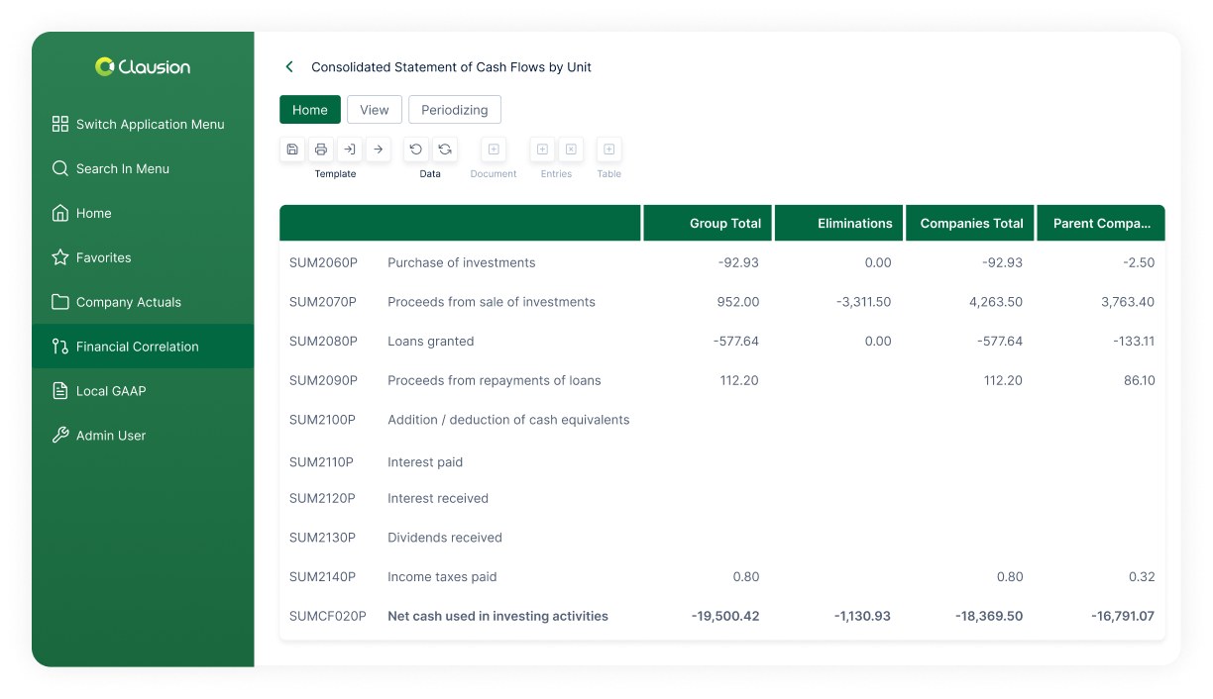
Task: Click the add Document plus icon
Action: 494,150
